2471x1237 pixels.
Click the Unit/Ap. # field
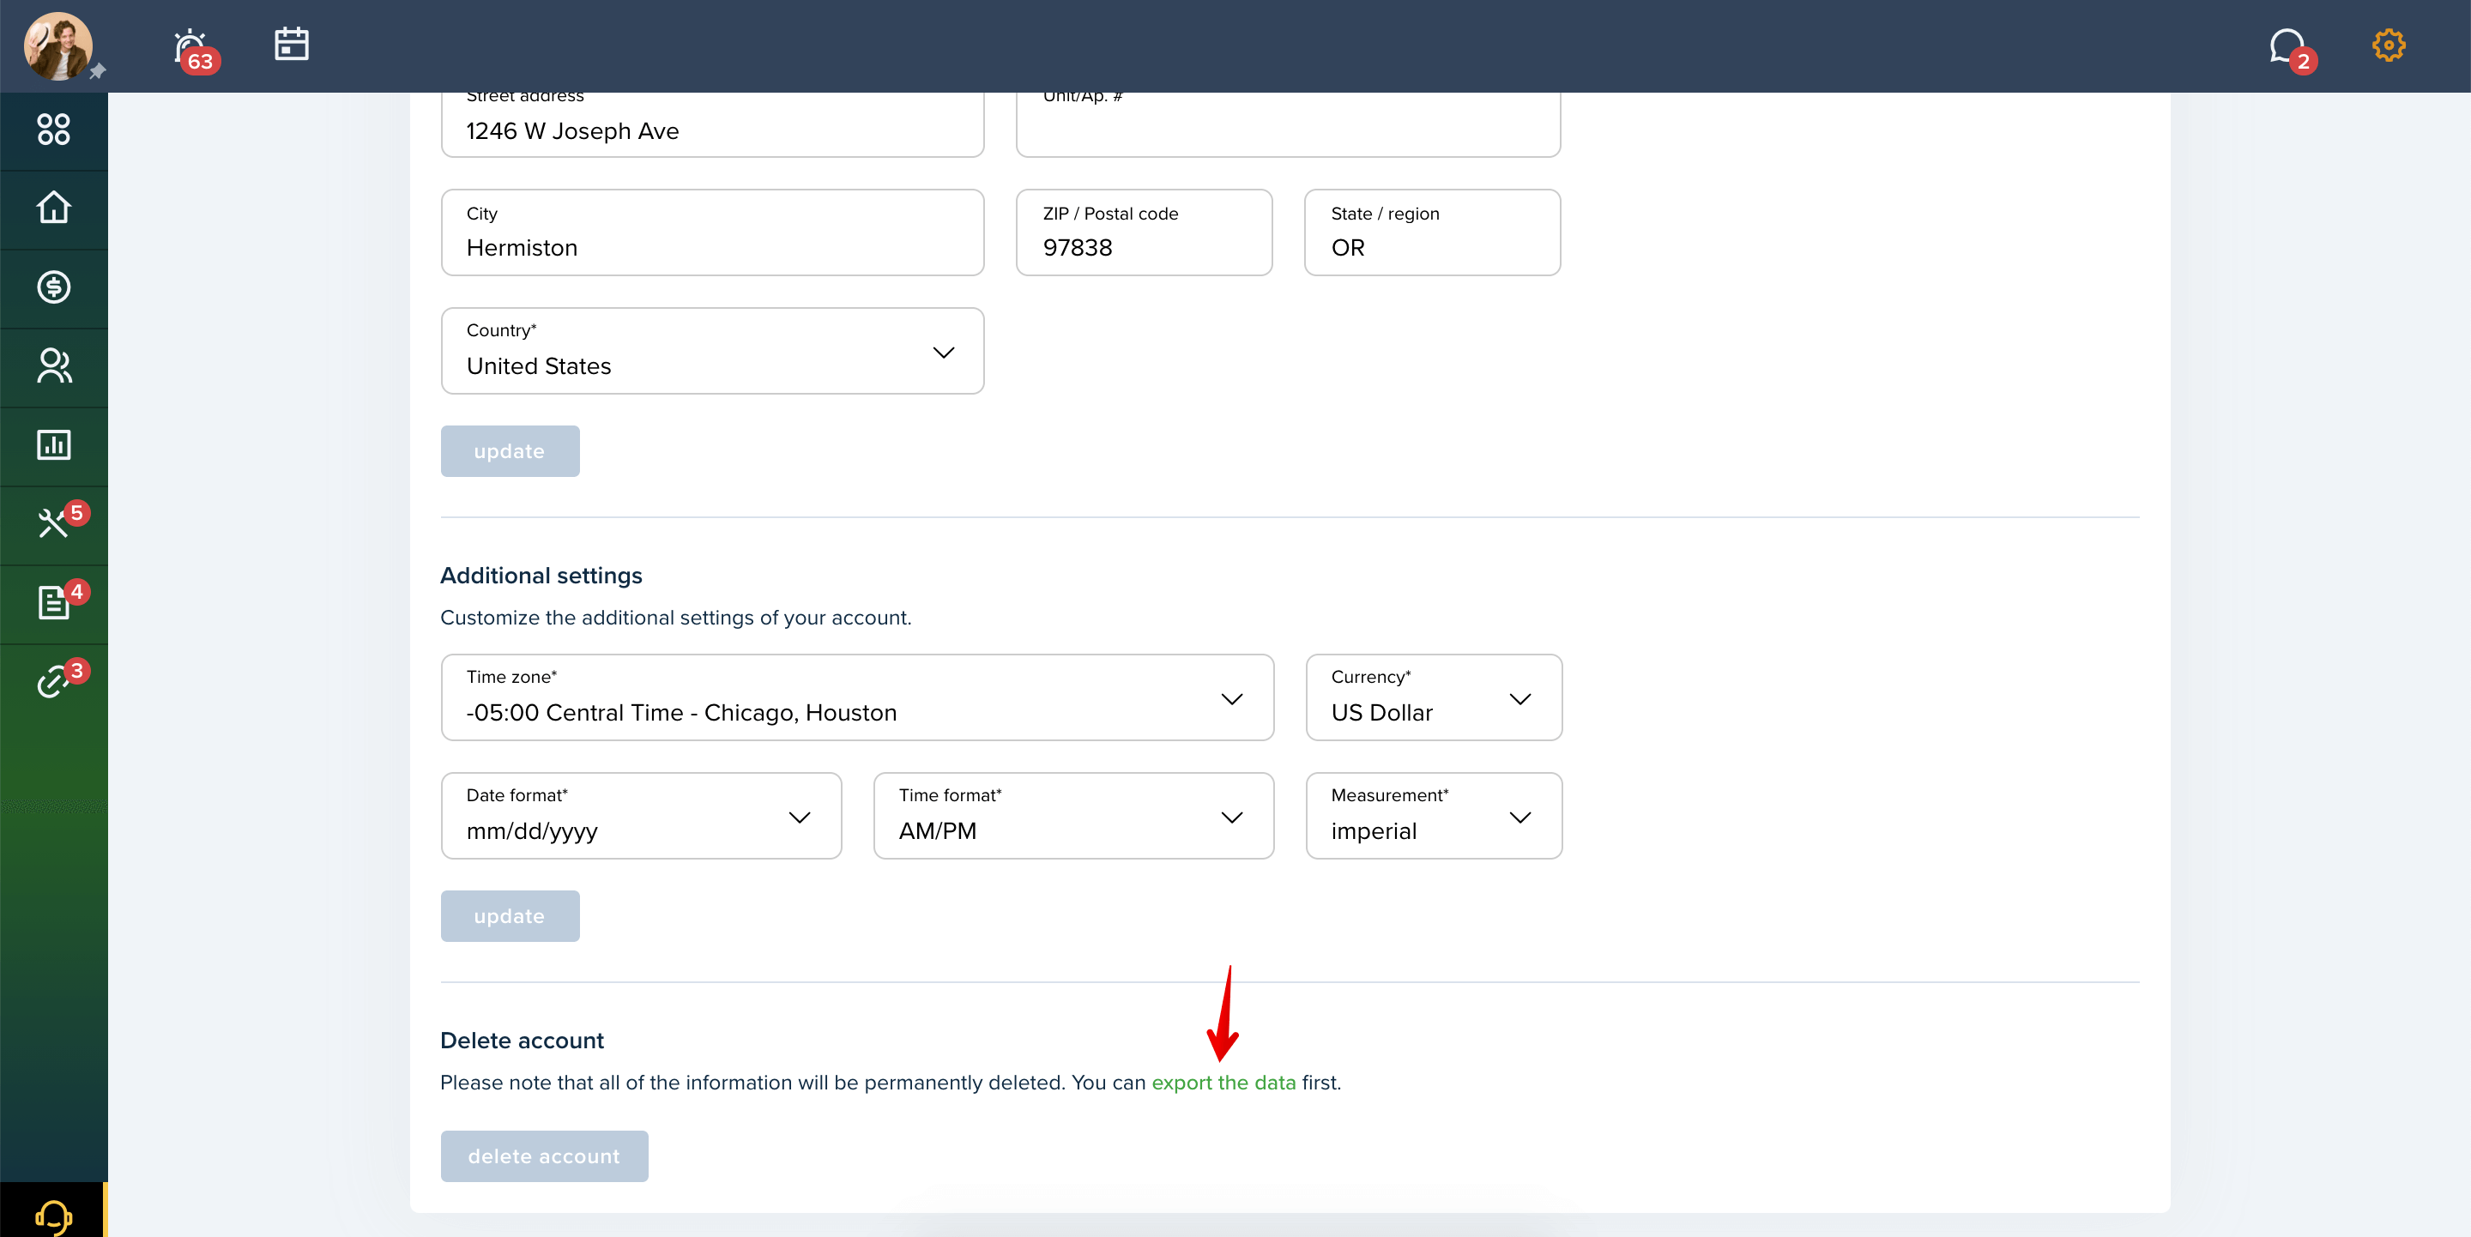coord(1288,124)
